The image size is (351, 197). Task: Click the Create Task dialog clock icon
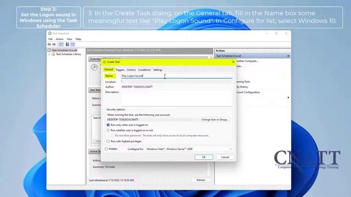tap(104, 62)
